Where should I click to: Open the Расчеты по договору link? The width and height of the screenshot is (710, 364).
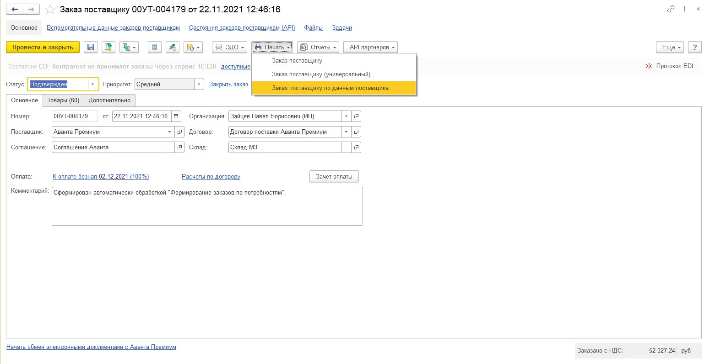point(211,177)
